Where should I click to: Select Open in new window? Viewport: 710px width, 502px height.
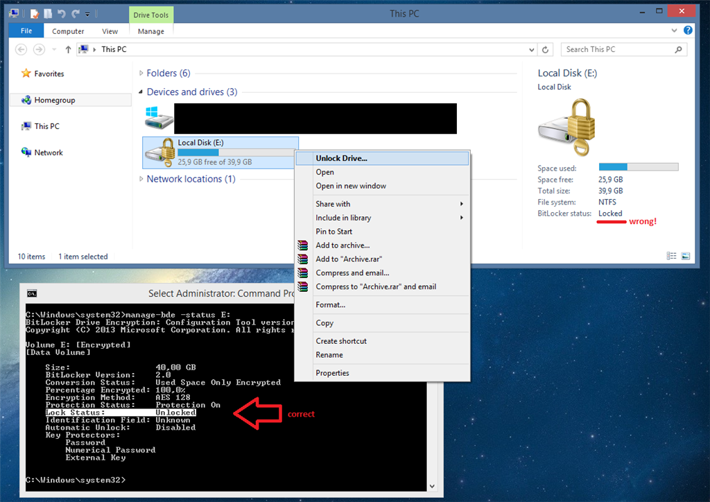tap(382, 186)
